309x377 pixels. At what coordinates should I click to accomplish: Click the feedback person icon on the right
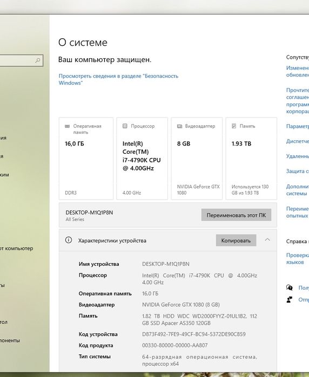pos(289,299)
